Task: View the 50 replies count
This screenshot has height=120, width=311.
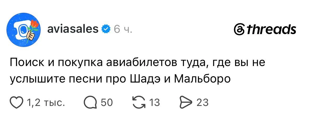Action: [107, 103]
